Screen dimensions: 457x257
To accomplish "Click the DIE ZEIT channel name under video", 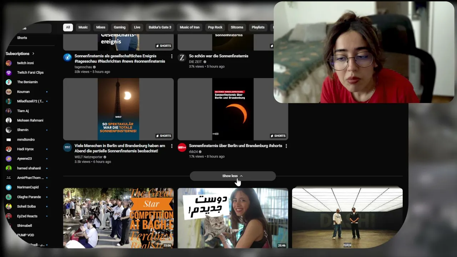I will tap(195, 62).
